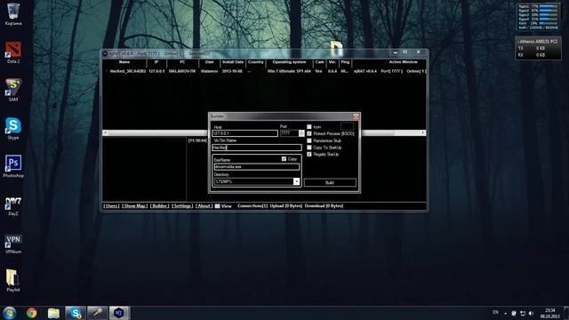
Task: Click the CPU usage meter gadget
Action: tap(538, 17)
